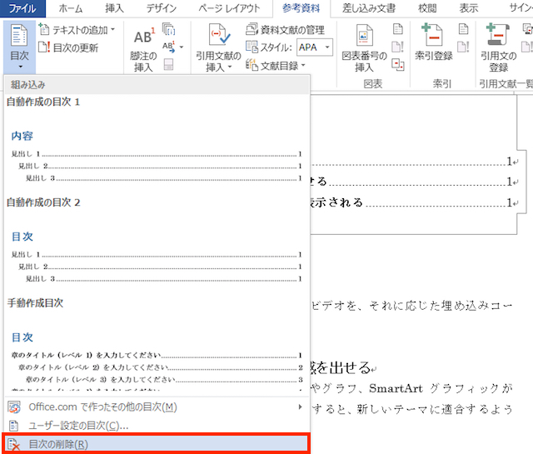The width and height of the screenshot is (533, 454).
Task: Select the 参考資料 tab
Action: click(x=301, y=8)
